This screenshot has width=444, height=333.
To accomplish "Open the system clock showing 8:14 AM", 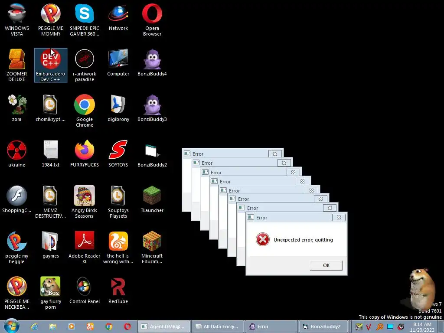I will [422, 327].
